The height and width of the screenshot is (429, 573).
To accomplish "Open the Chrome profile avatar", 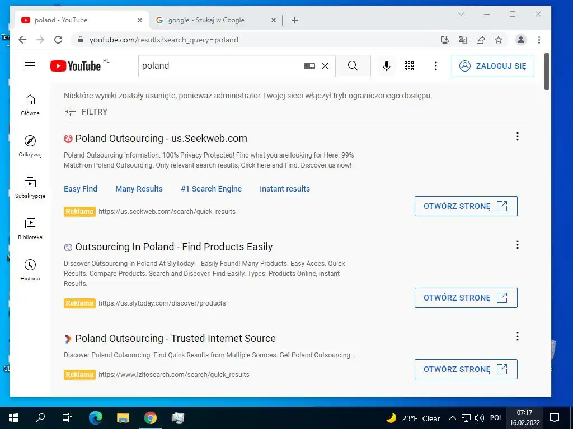I will pyautogui.click(x=521, y=40).
